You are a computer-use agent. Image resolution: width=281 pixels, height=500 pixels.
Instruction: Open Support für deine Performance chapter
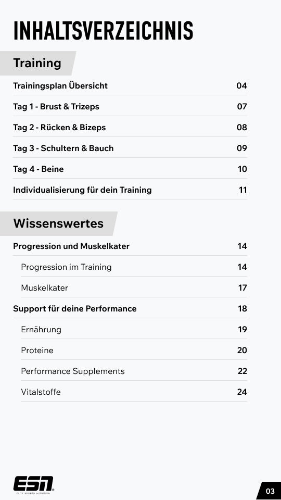[130, 309]
